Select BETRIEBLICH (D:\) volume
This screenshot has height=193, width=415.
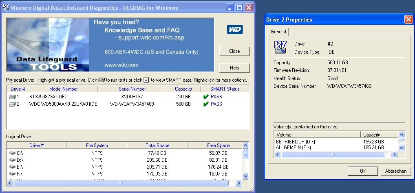[296, 142]
